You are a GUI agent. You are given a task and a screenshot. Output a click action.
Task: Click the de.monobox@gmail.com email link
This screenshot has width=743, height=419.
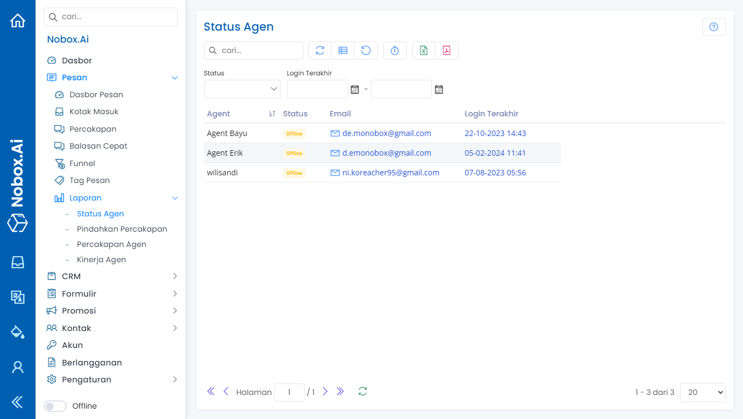click(387, 133)
